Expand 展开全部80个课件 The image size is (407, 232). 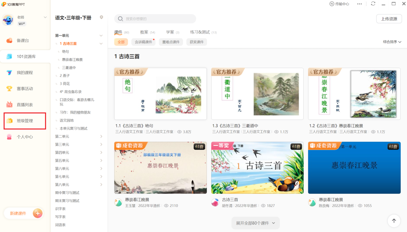click(256, 223)
